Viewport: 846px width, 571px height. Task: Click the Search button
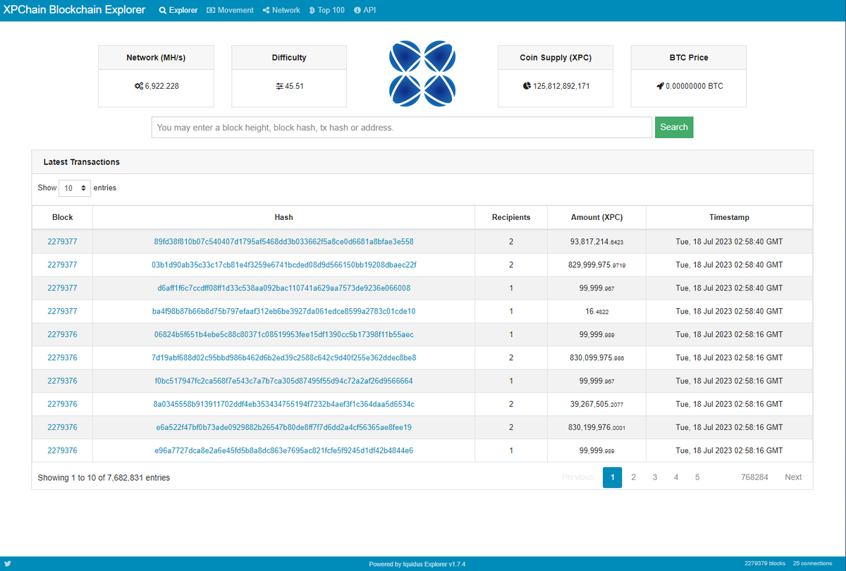coord(674,128)
